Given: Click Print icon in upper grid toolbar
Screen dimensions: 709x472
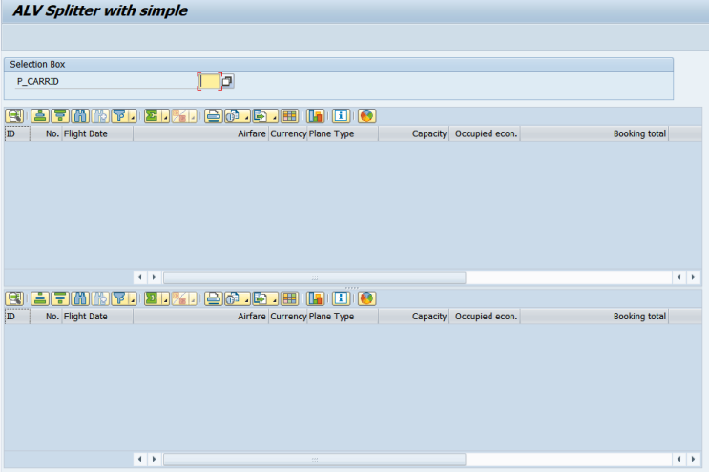Looking at the screenshot, I should pos(213,116).
